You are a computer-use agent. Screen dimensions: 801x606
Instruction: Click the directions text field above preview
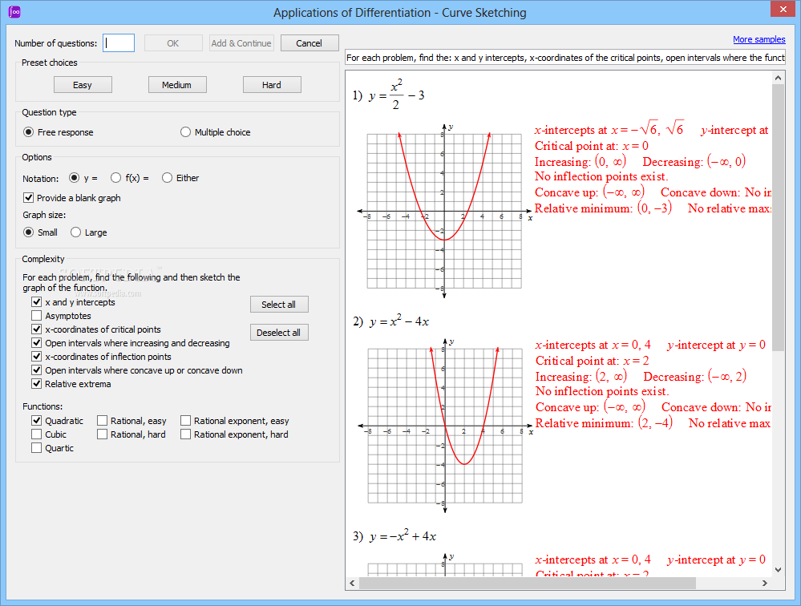point(565,58)
